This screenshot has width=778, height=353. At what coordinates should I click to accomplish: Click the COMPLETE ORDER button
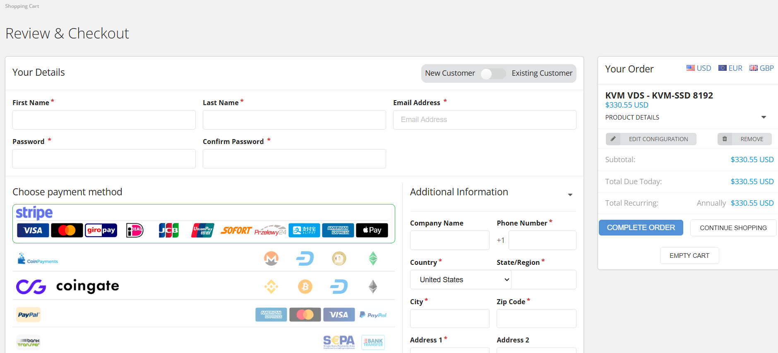click(641, 228)
